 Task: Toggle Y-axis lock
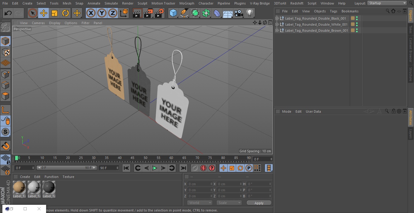(x=102, y=13)
